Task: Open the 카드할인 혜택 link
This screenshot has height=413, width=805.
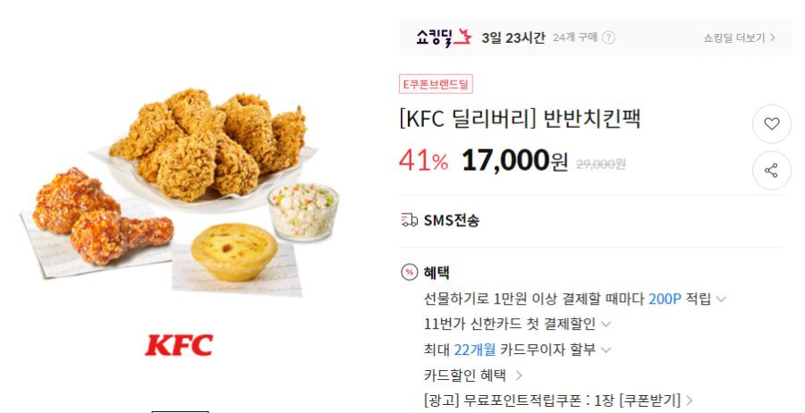Action: (x=472, y=375)
